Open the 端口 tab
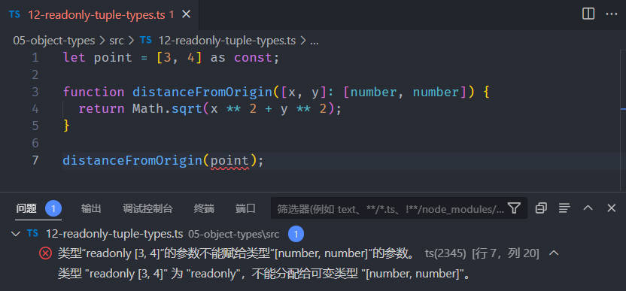The height and width of the screenshot is (291, 626). click(x=245, y=208)
